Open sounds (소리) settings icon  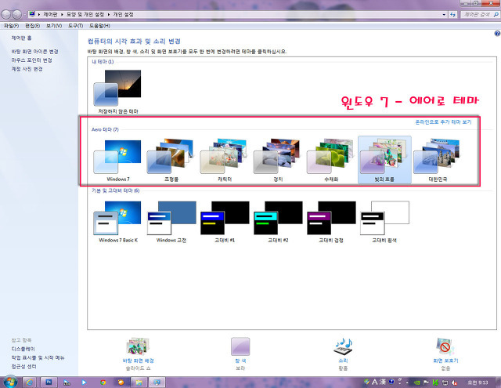click(x=343, y=346)
